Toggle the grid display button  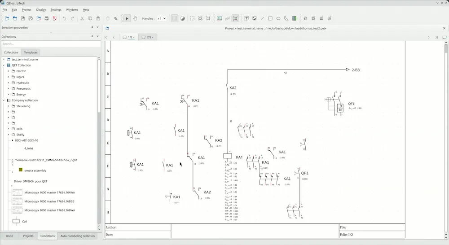tap(174, 18)
